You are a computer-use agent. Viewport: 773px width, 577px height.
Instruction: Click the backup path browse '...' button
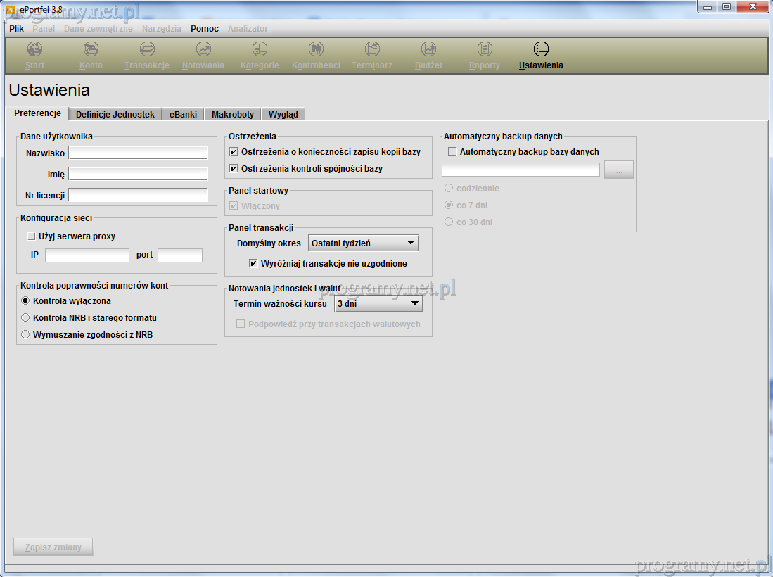(x=619, y=170)
